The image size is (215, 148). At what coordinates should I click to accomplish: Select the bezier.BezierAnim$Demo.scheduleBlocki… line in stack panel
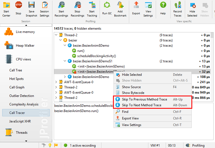pos(83,105)
